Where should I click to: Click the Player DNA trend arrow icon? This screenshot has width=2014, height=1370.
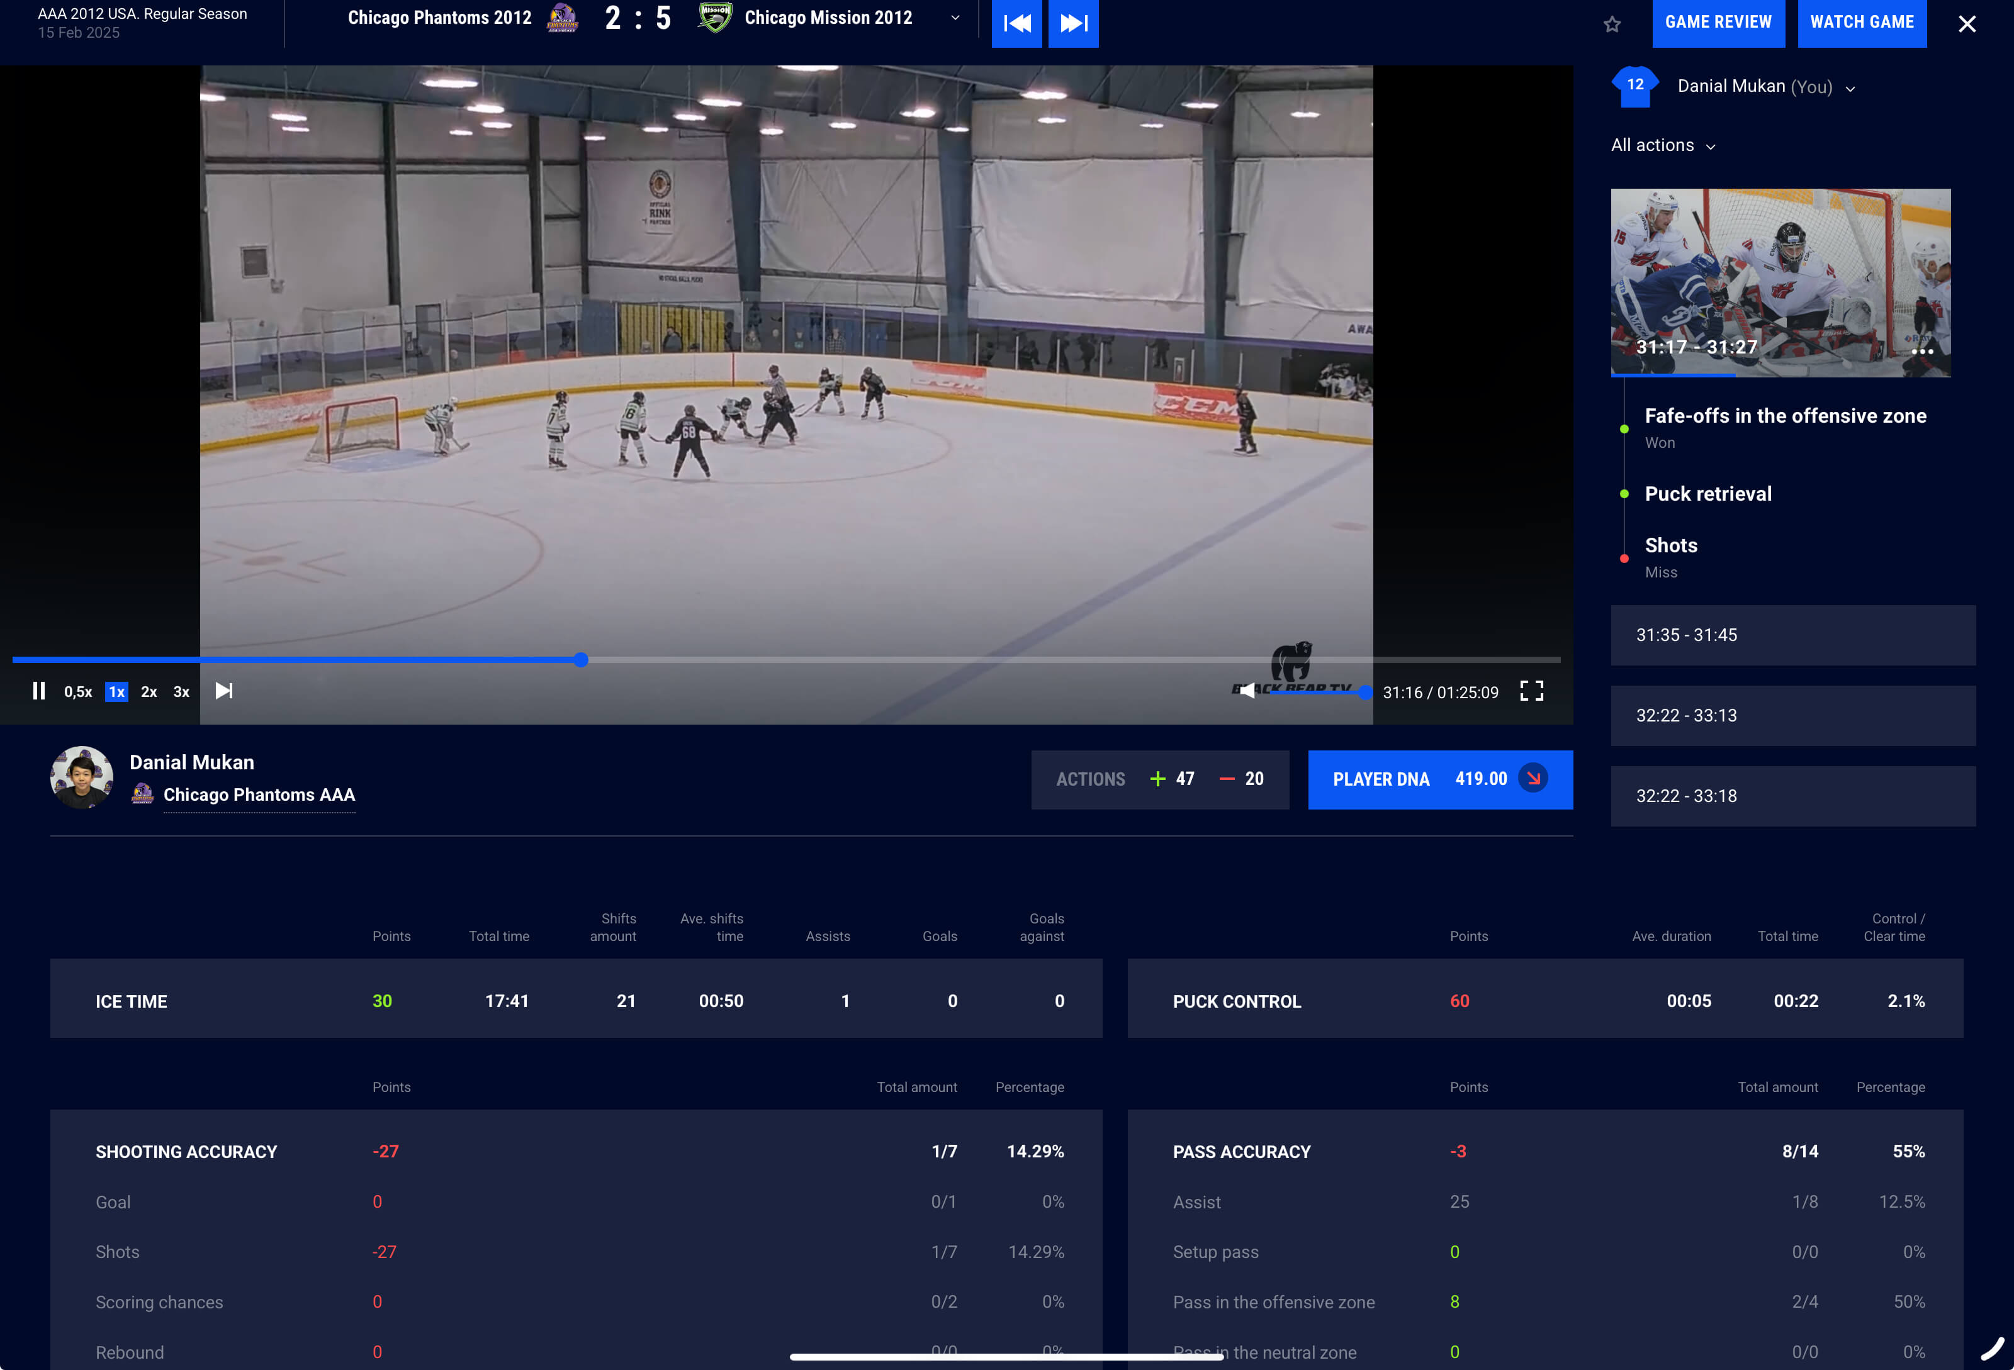click(x=1533, y=779)
